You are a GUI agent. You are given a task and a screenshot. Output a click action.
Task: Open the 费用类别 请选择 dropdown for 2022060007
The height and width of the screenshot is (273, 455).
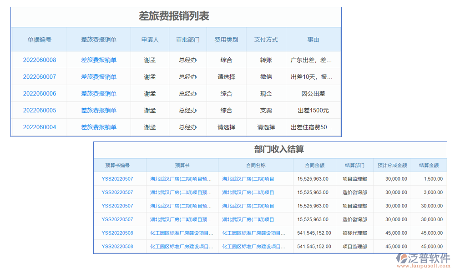(x=226, y=76)
